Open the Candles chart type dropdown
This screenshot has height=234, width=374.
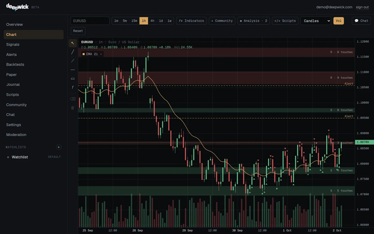tap(316, 21)
